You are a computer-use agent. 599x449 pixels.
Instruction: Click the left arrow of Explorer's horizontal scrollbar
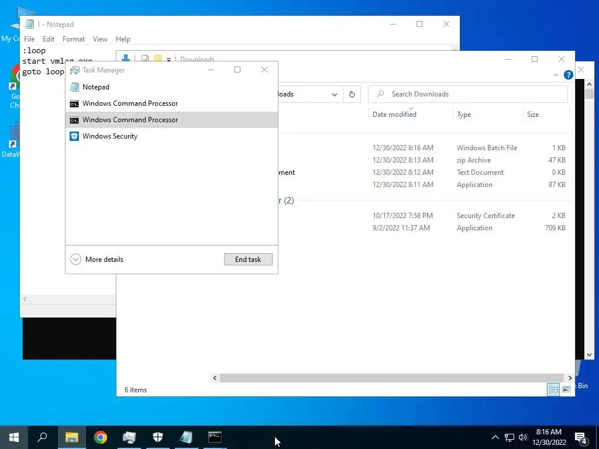coord(215,378)
